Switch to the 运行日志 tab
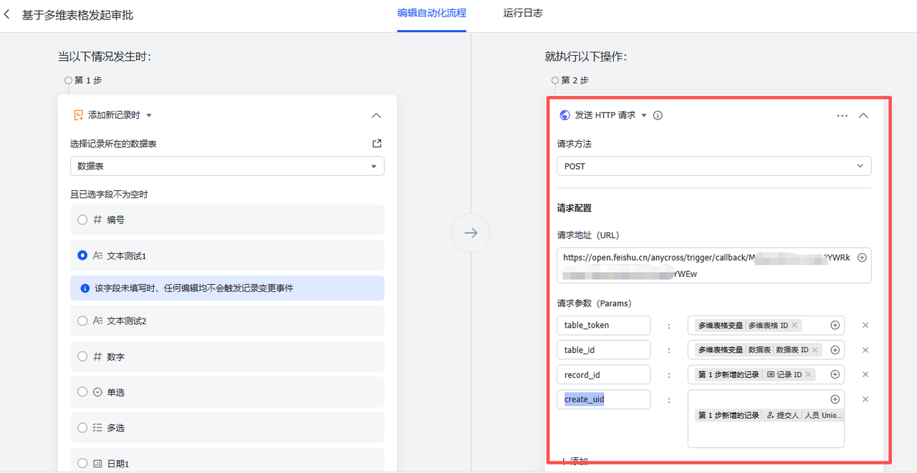The width and height of the screenshot is (917, 473). pos(522,13)
